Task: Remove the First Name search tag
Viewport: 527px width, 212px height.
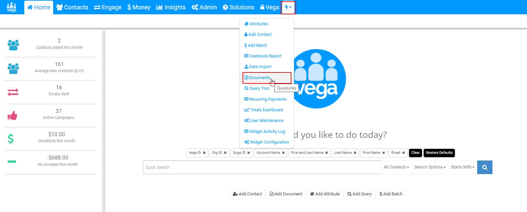Action: pyautogui.click(x=383, y=153)
